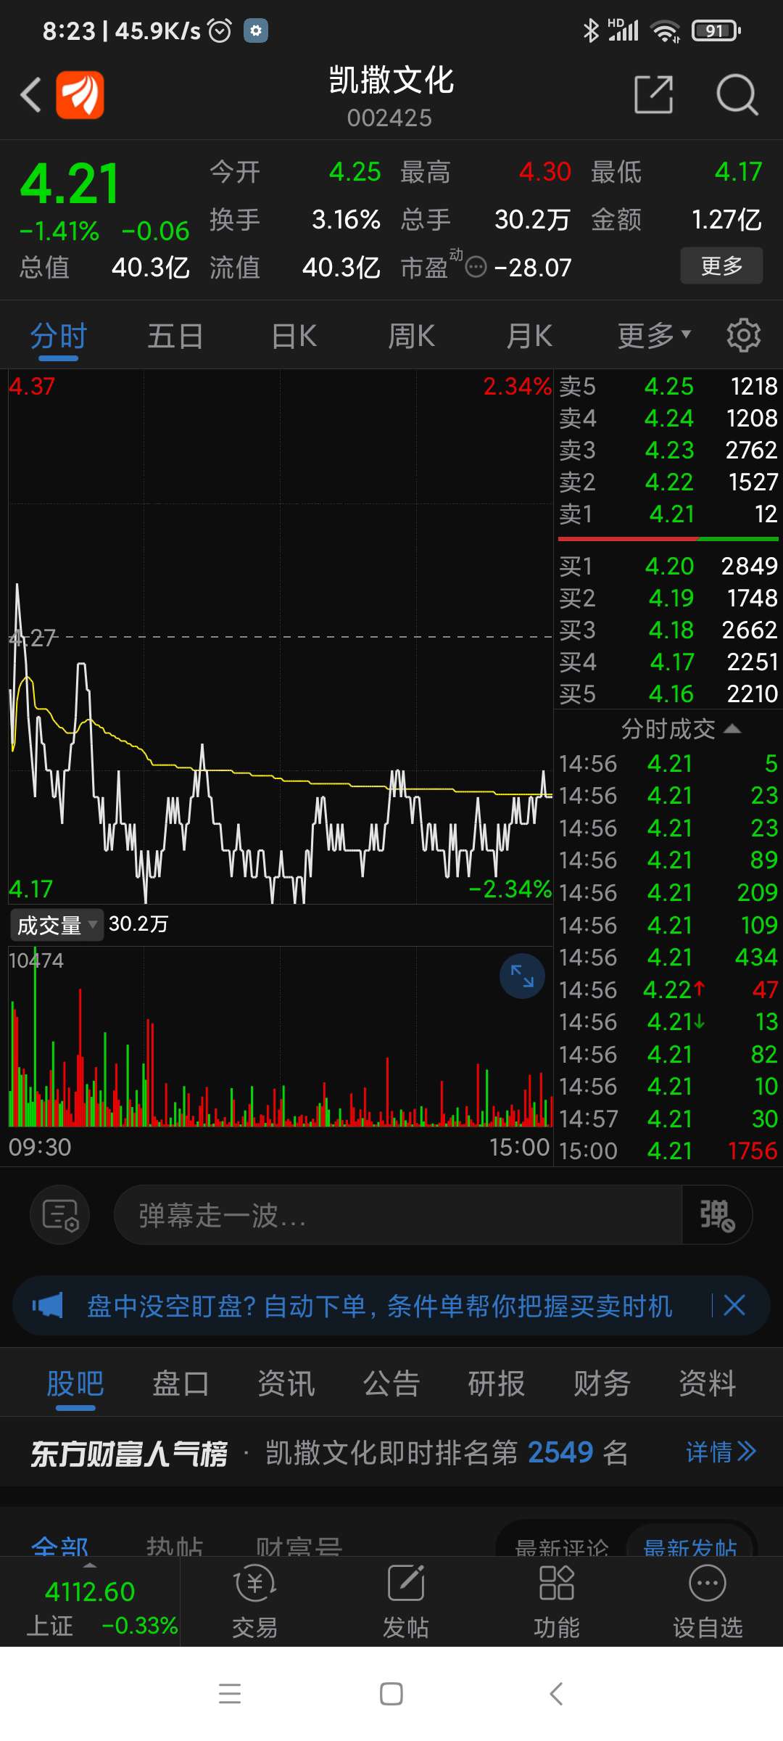This screenshot has height=1741, width=783.
Task: Tap the 换手 3.16% value
Action: click(x=346, y=219)
